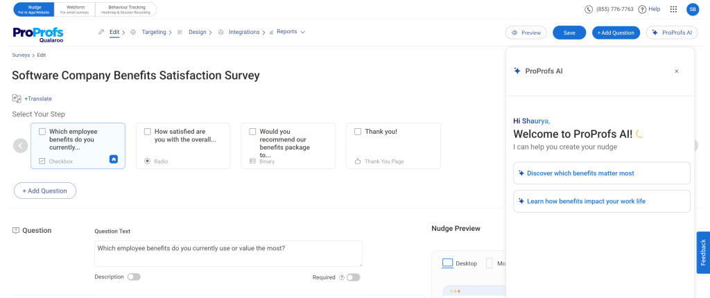Toggle the Description switch
Viewport: 710px width, 298px height.
134,277
